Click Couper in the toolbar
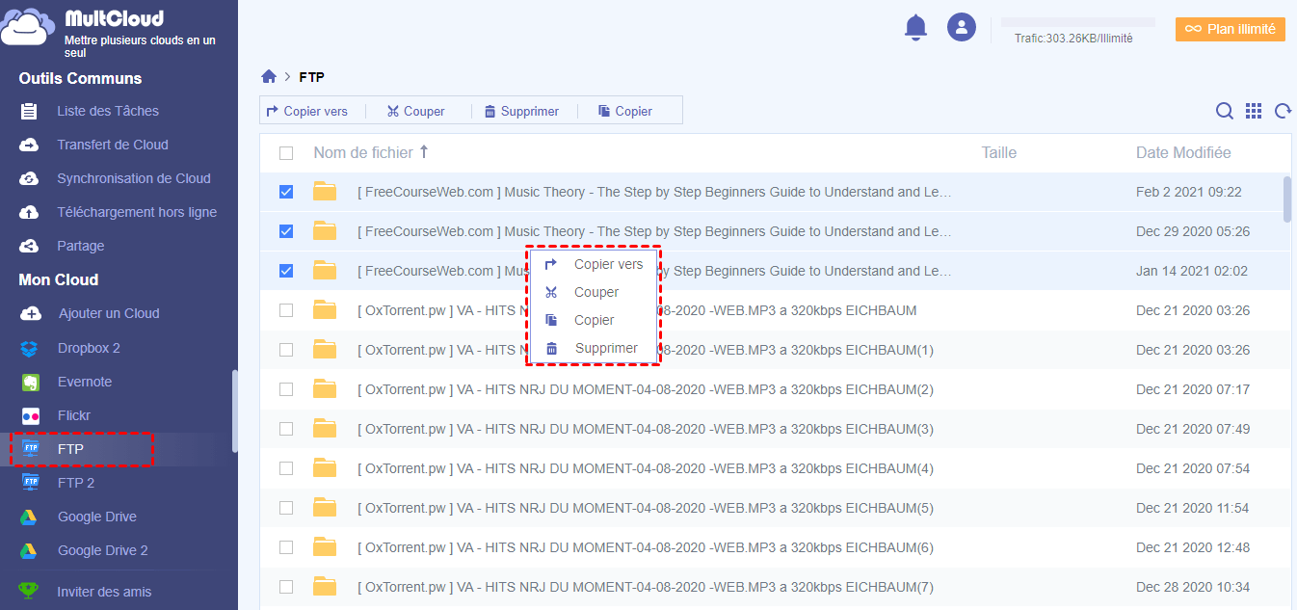This screenshot has height=610, width=1297. point(415,111)
